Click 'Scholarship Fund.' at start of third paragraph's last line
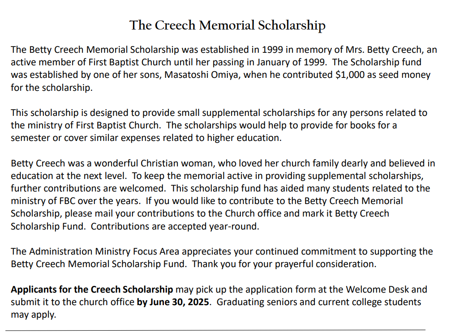This screenshot has width=451, height=332. click(48, 226)
